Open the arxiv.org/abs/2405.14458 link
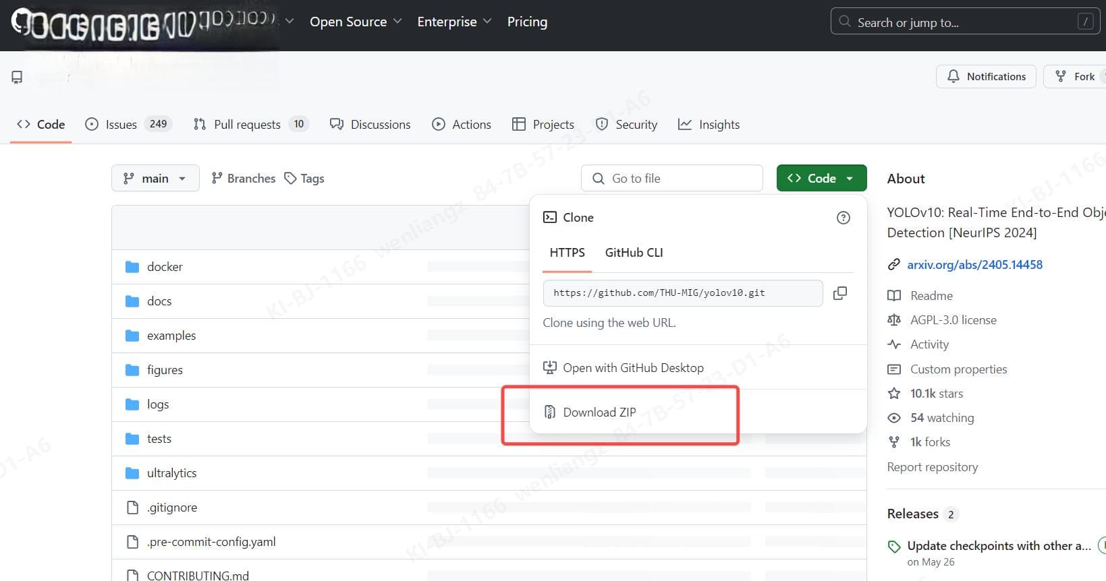 [974, 265]
